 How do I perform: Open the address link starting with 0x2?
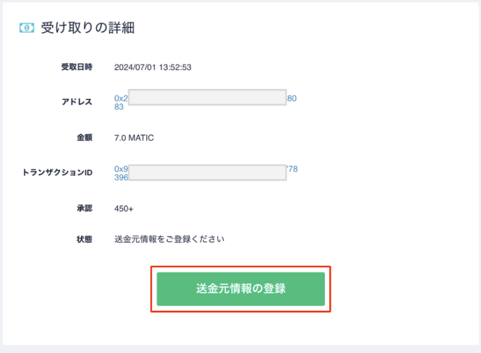tap(121, 98)
